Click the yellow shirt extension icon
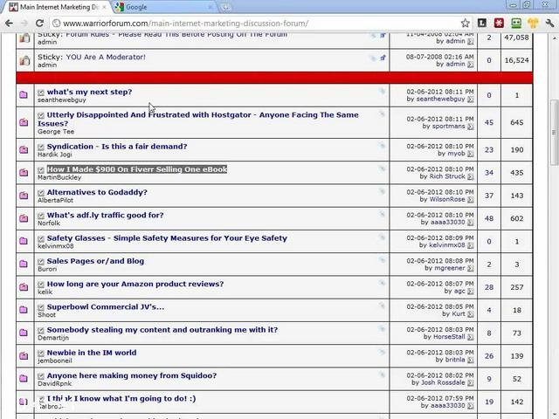This screenshot has width=559, height=419. pos(533,24)
